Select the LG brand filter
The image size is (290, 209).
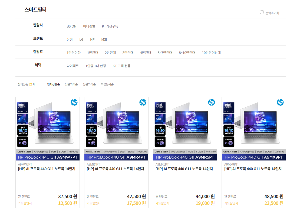tap(81, 39)
